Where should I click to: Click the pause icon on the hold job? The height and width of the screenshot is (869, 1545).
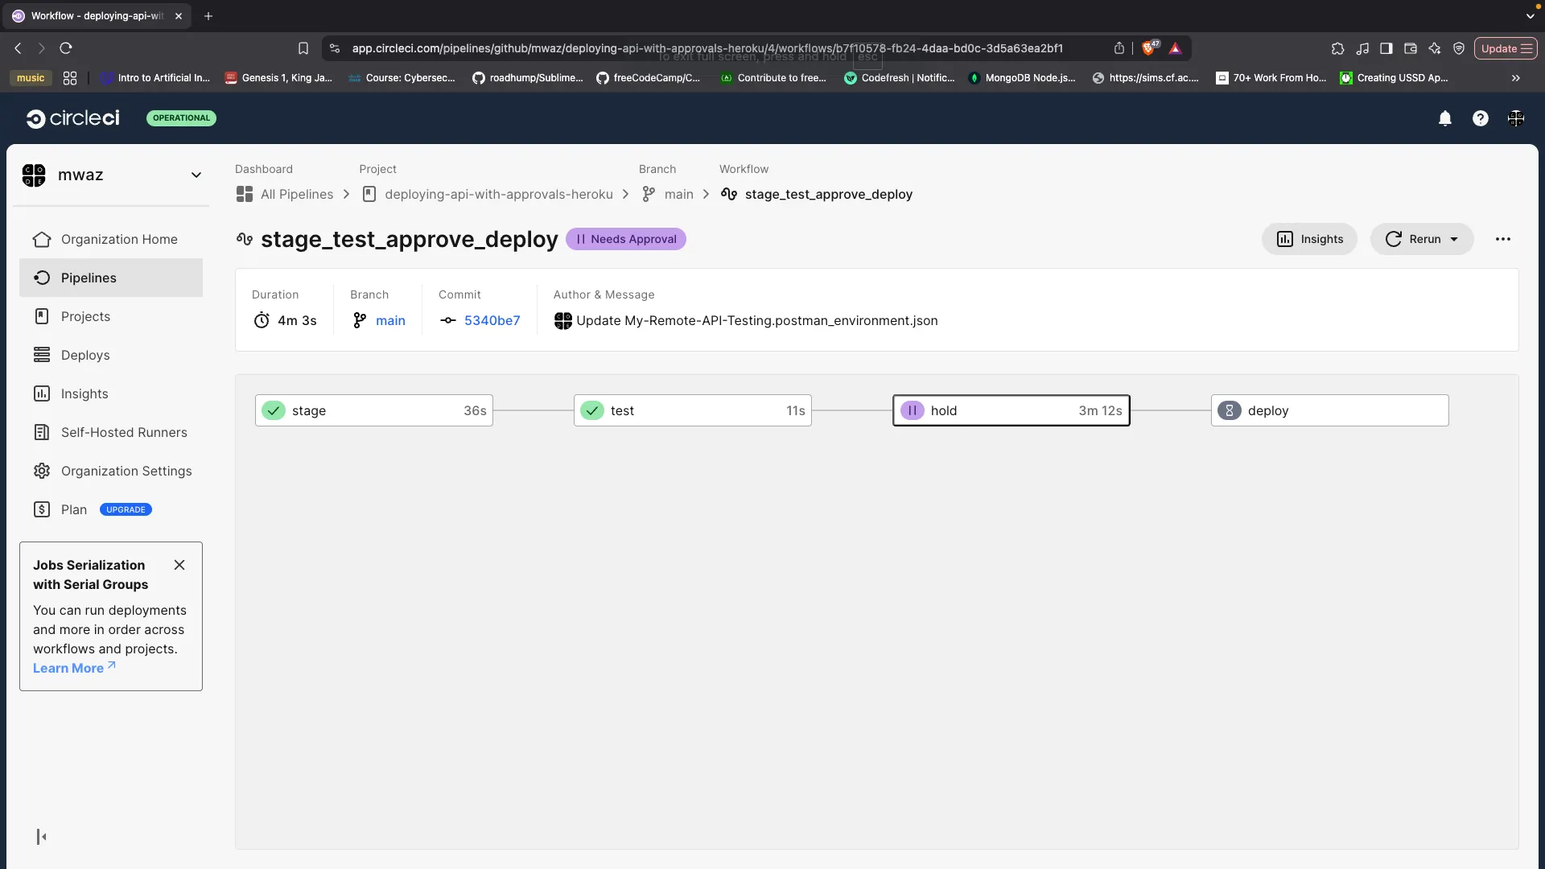pyautogui.click(x=912, y=410)
